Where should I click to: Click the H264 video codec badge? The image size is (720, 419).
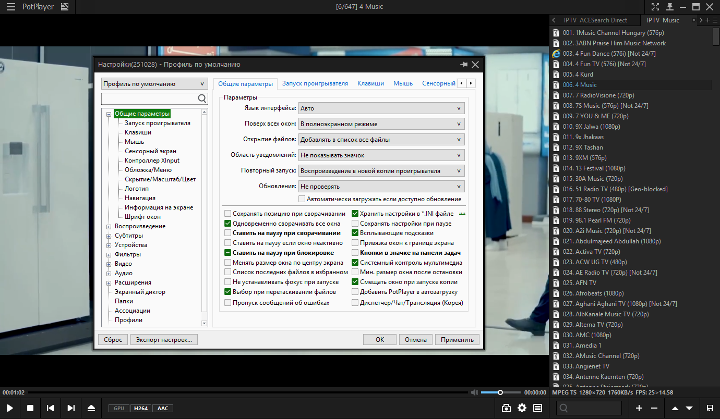(x=140, y=409)
